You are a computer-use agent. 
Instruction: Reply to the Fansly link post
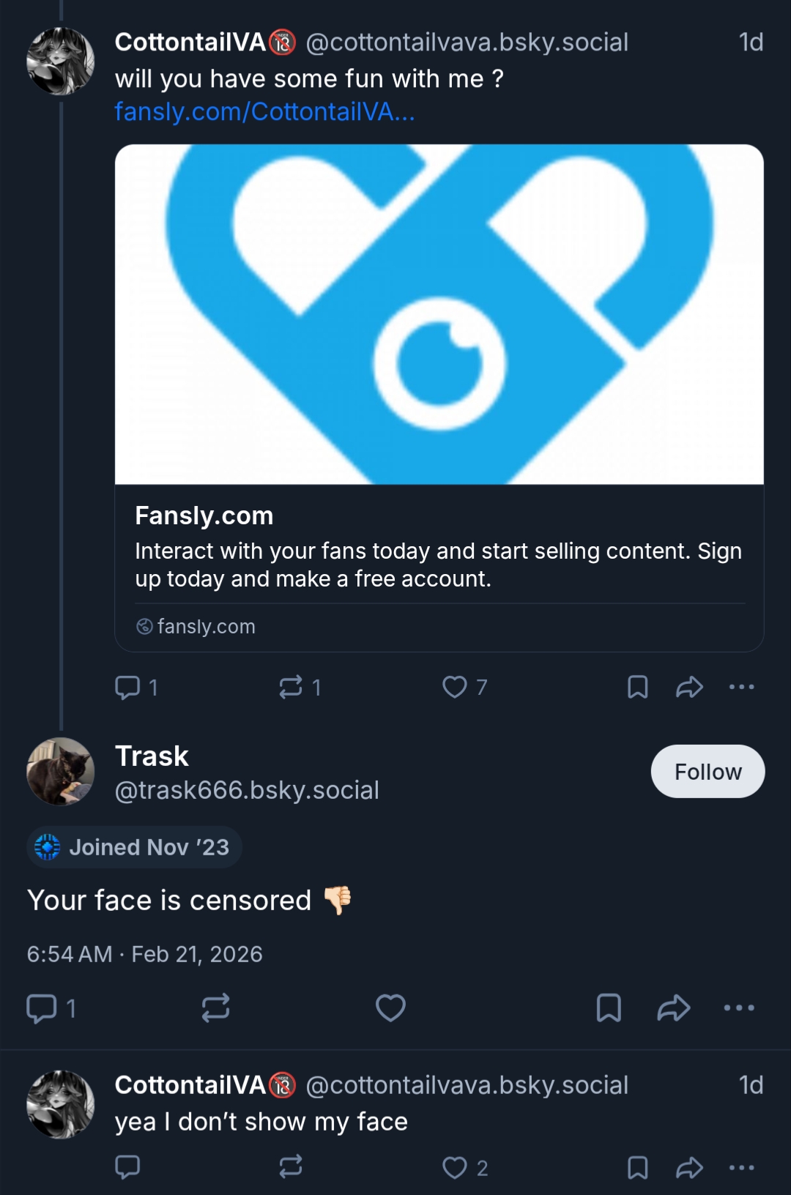coord(128,687)
